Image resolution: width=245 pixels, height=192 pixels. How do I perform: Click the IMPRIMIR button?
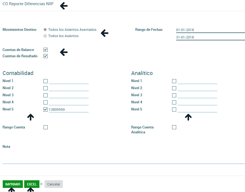click(x=13, y=184)
